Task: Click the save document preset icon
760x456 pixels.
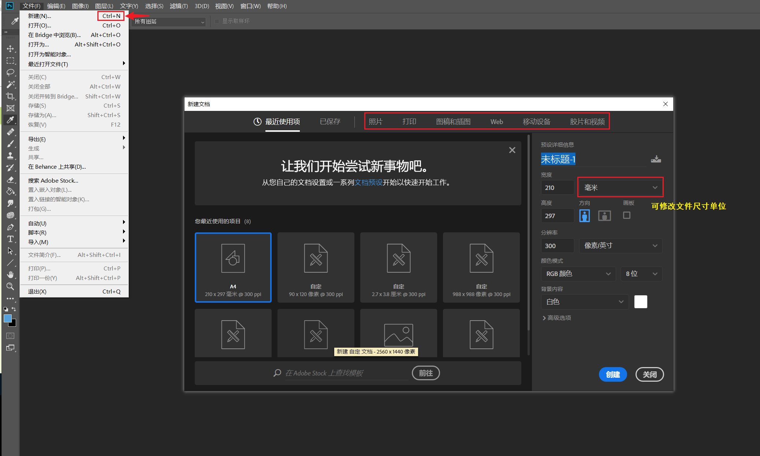Action: tap(656, 159)
